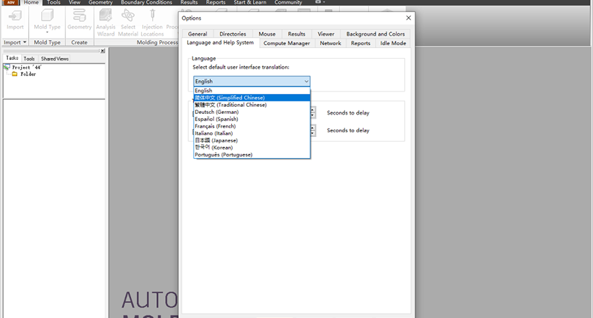Open the Home ribbon tab
The width and height of the screenshot is (593, 318).
31,2
